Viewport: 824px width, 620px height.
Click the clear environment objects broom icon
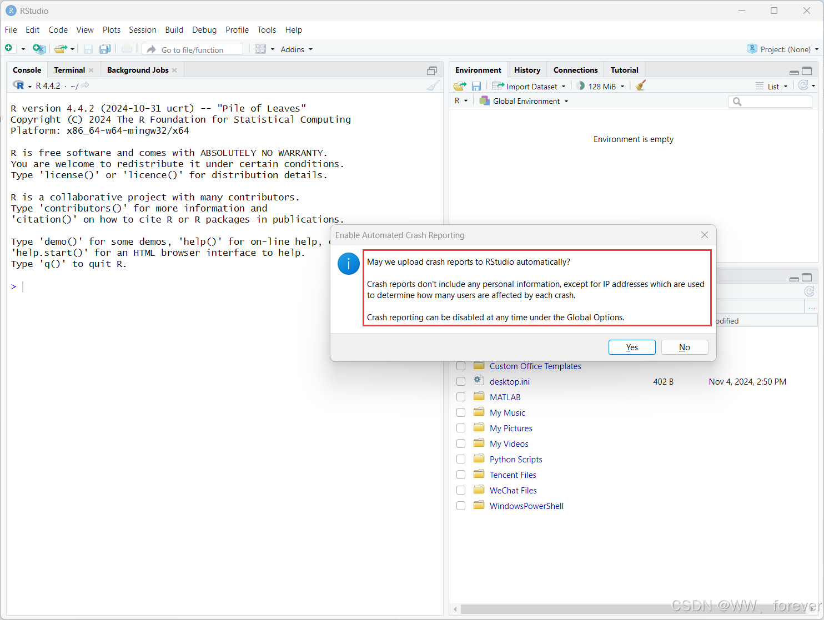pyautogui.click(x=641, y=85)
